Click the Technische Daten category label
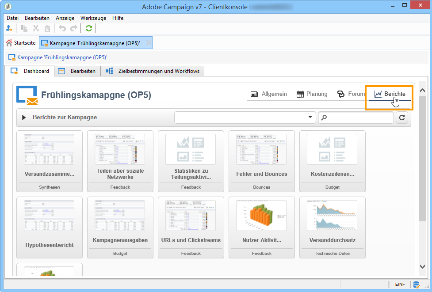 (x=333, y=254)
